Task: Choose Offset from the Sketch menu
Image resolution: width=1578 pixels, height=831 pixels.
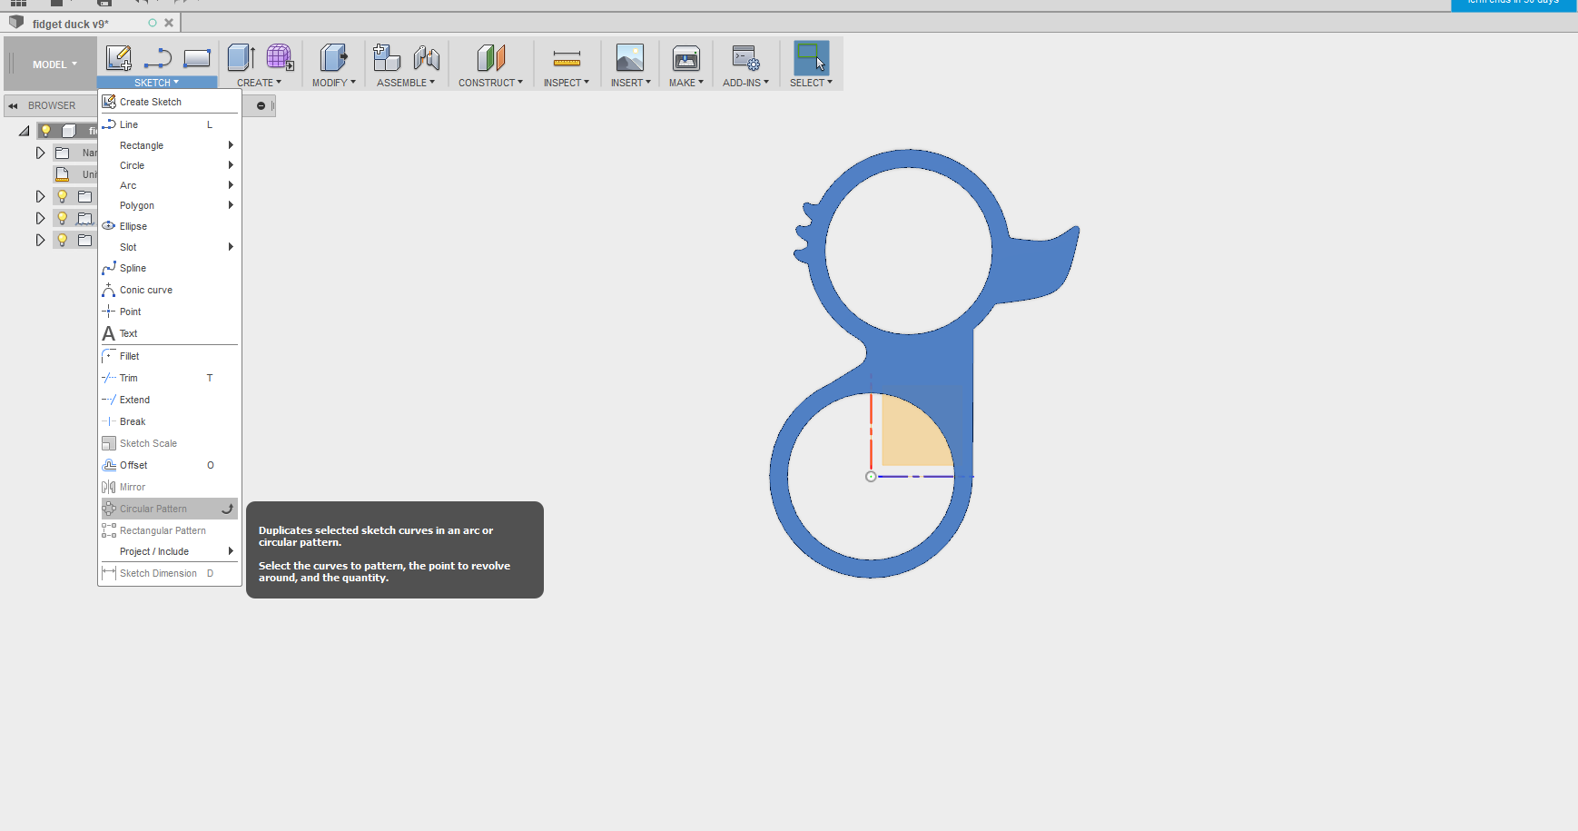Action: pyautogui.click(x=170, y=465)
